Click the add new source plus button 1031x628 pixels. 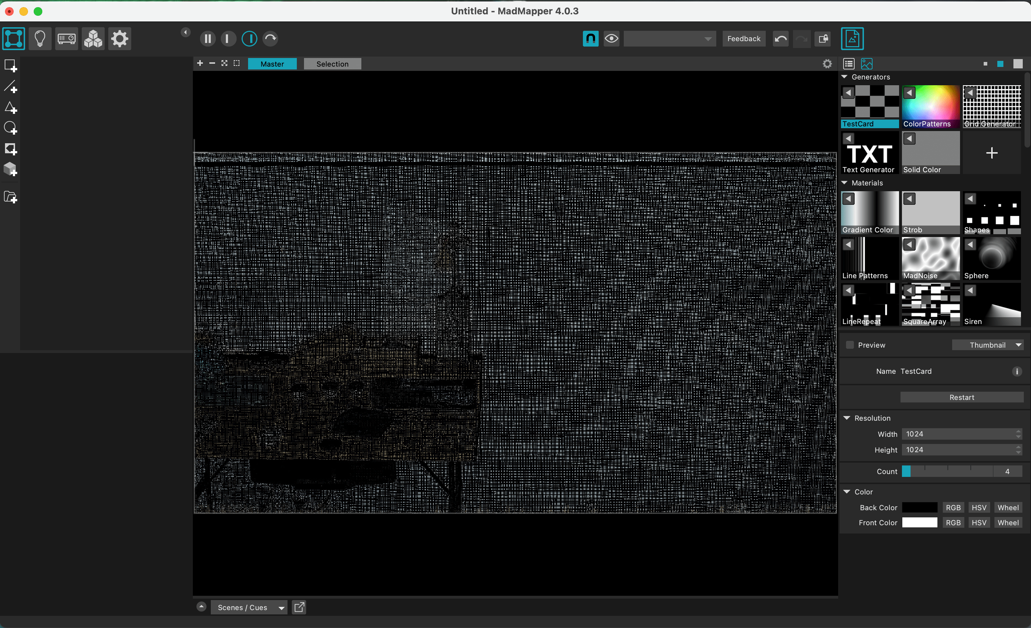[991, 152]
